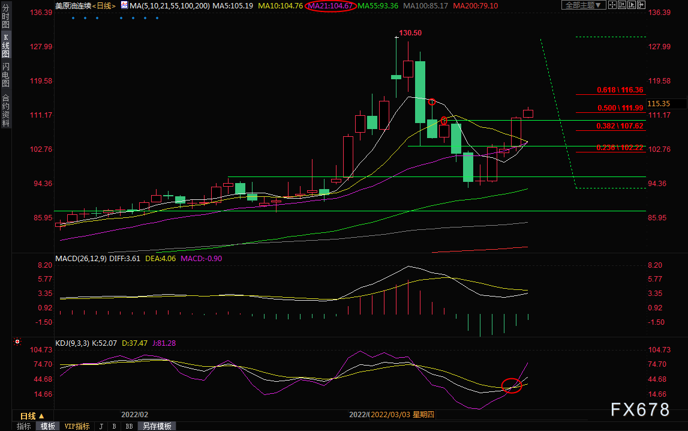Open the <日线> period label in chart title
The height and width of the screenshot is (431, 688).
(x=104, y=6)
